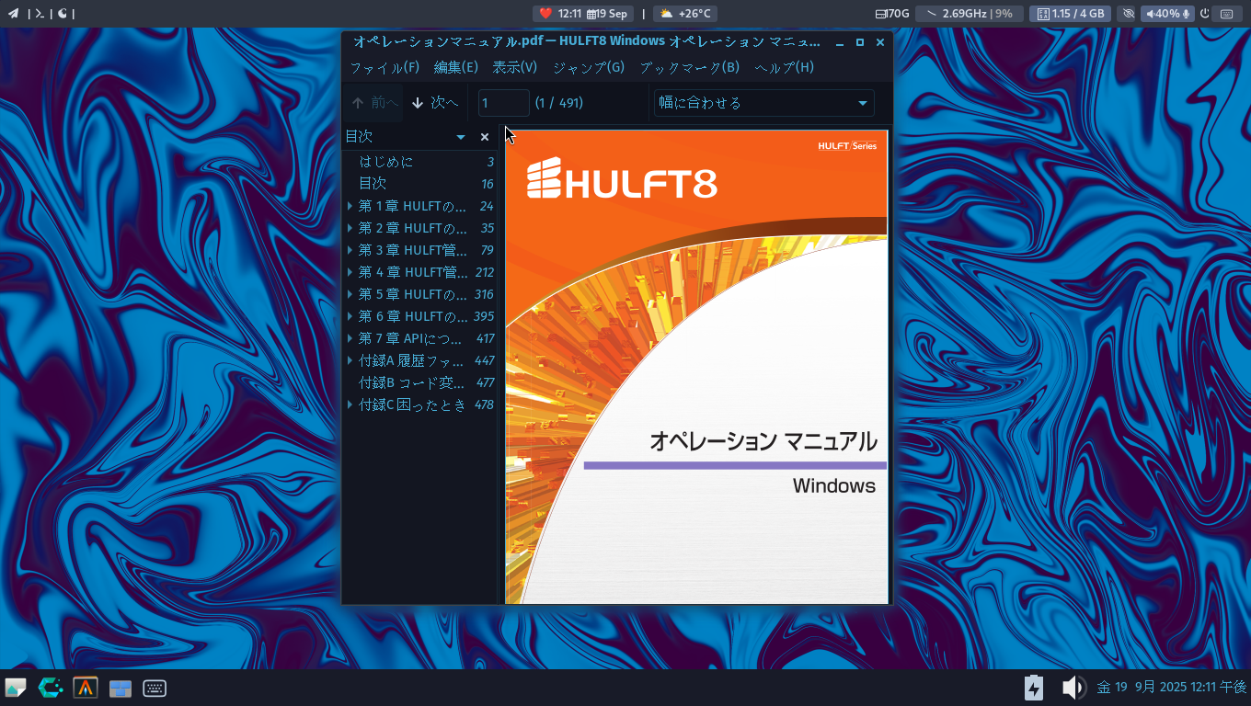Minimize the PDF viewer window

click(x=840, y=42)
